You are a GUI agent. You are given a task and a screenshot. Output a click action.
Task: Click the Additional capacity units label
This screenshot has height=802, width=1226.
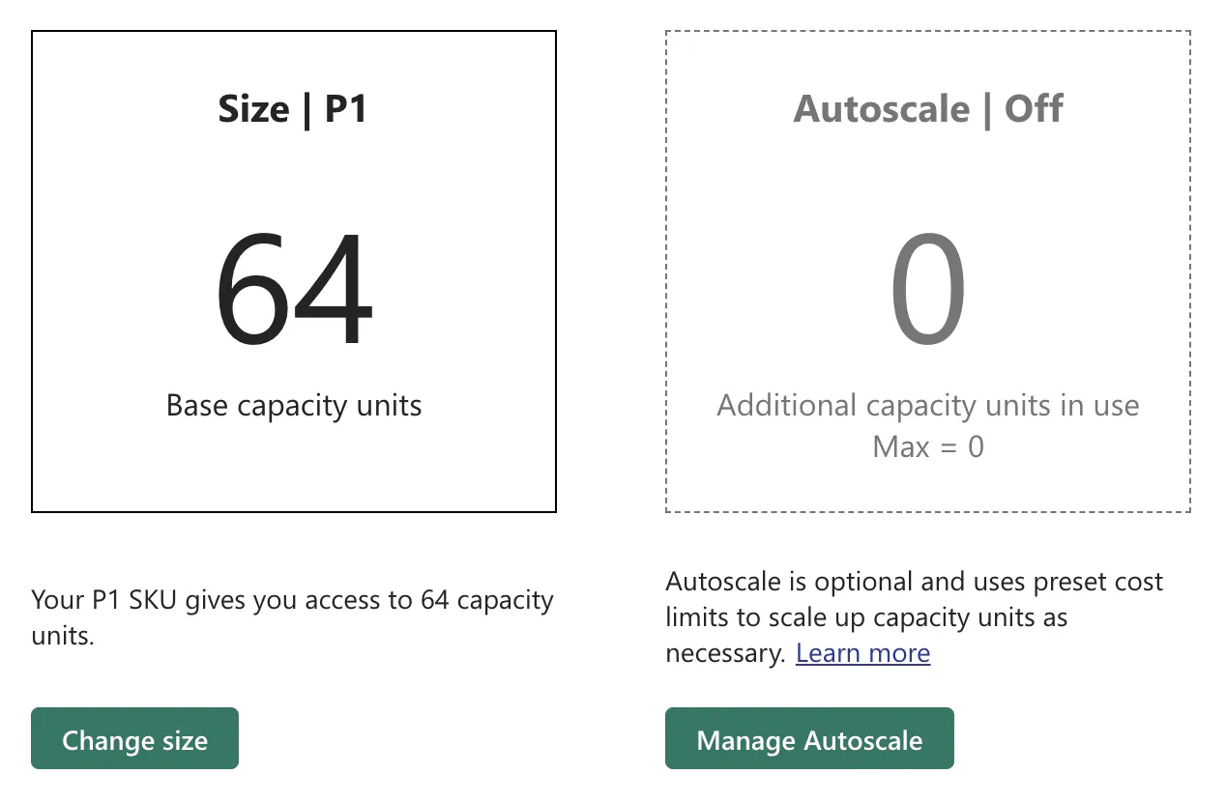coord(927,405)
